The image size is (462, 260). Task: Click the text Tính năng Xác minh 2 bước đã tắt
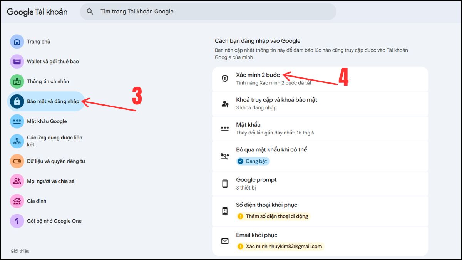[x=274, y=83]
